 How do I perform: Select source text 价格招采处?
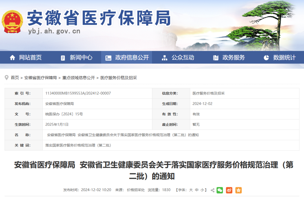click(136, 190)
